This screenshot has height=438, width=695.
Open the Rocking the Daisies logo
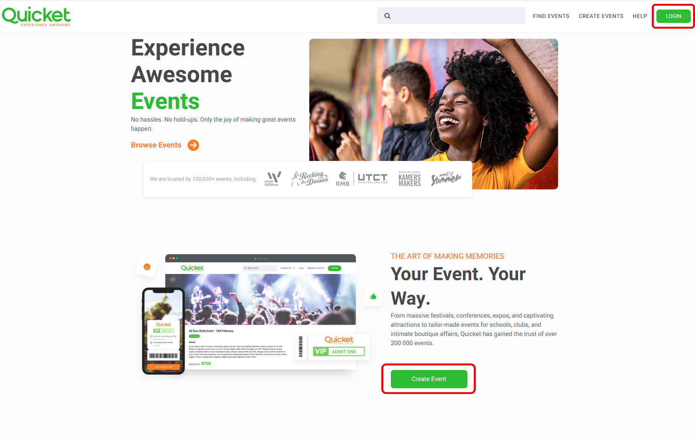click(309, 178)
